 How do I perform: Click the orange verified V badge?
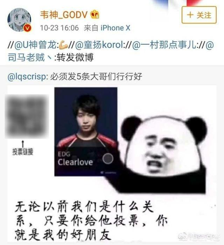coord(28,28)
